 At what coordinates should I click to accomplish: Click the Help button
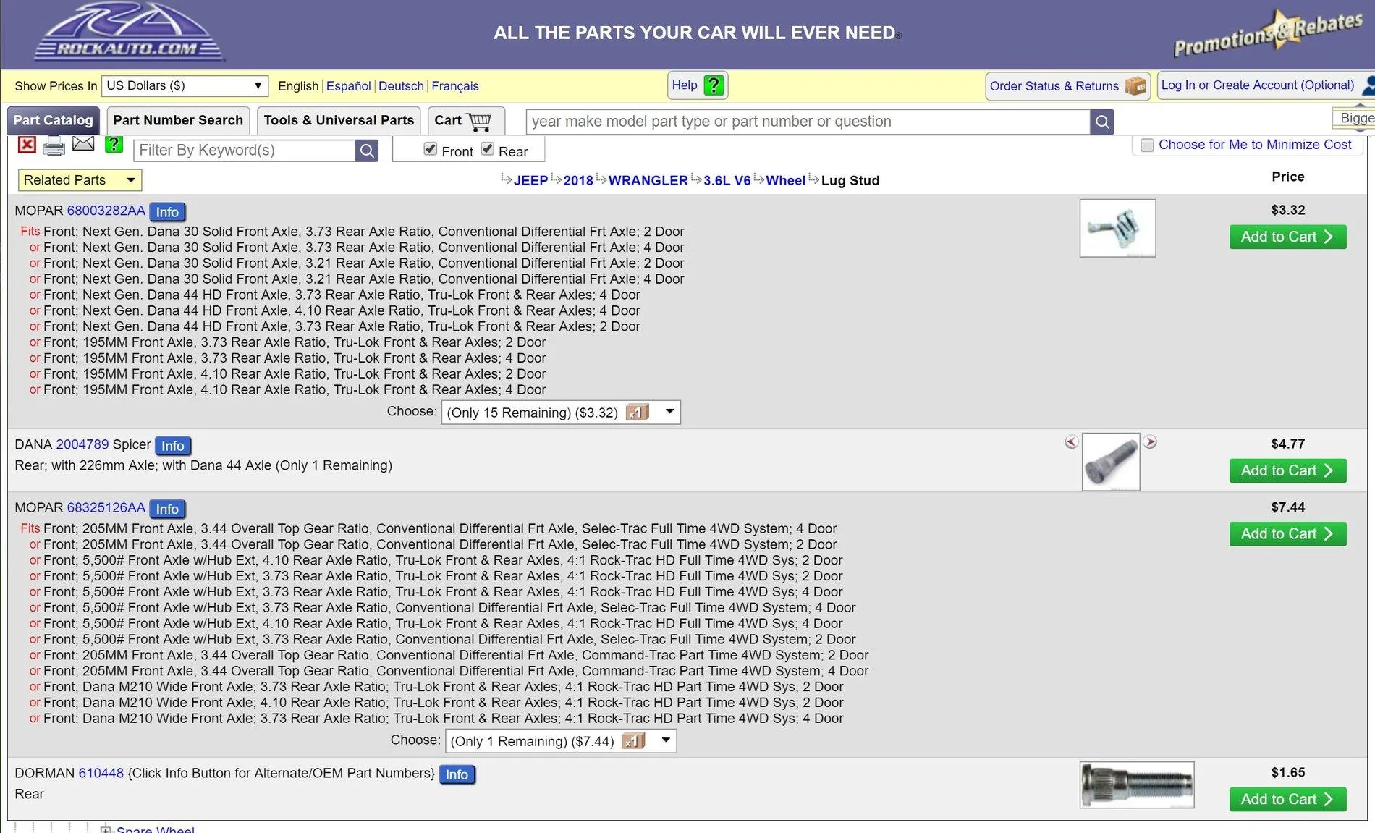click(697, 85)
